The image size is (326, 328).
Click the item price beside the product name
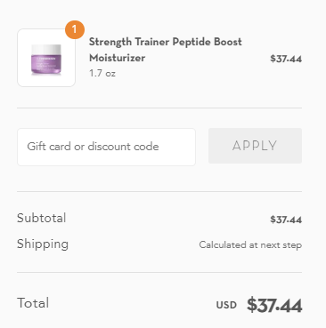pos(286,59)
